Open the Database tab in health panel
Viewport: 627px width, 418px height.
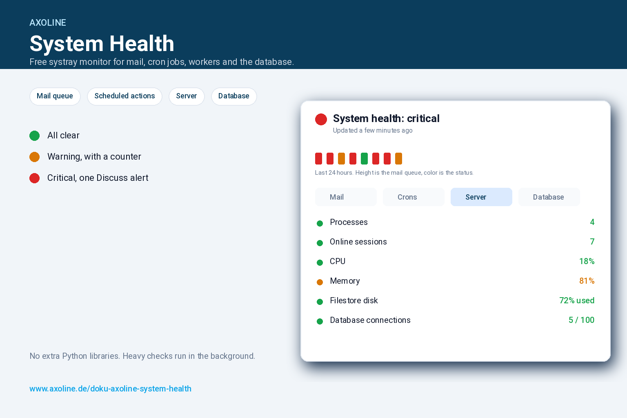pos(549,197)
